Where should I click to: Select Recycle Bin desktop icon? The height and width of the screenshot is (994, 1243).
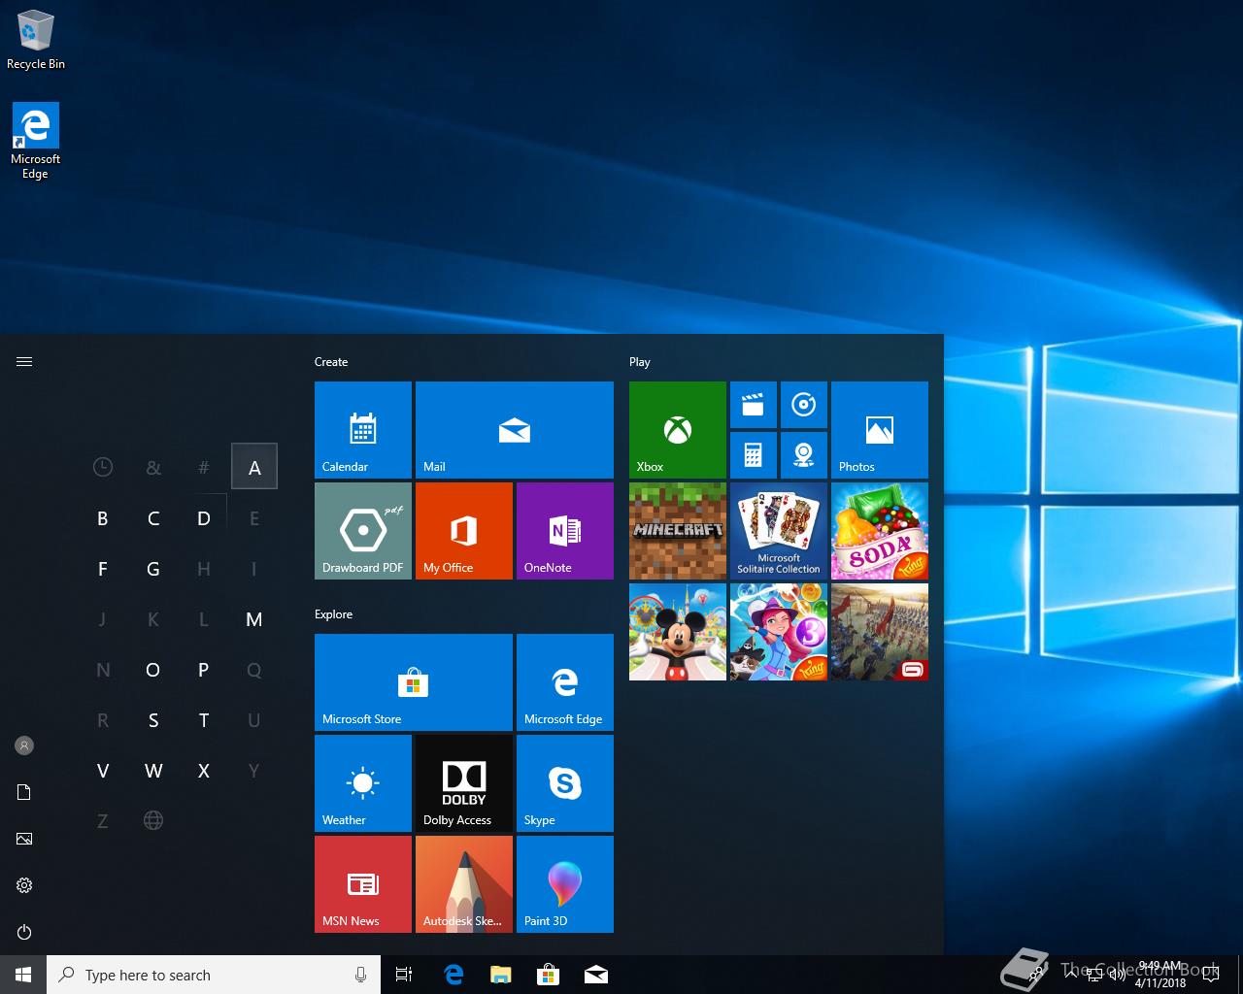[36, 40]
